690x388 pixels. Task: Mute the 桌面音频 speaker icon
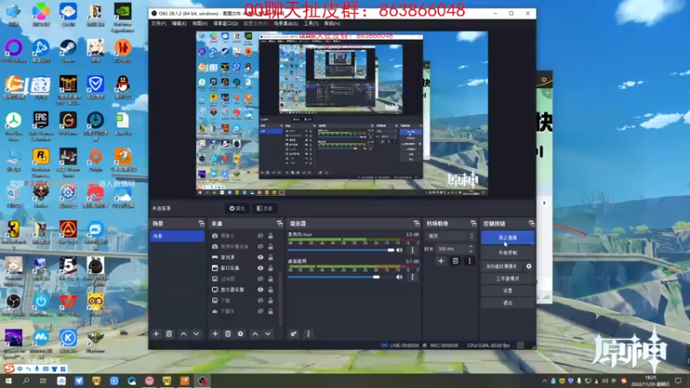(x=399, y=277)
